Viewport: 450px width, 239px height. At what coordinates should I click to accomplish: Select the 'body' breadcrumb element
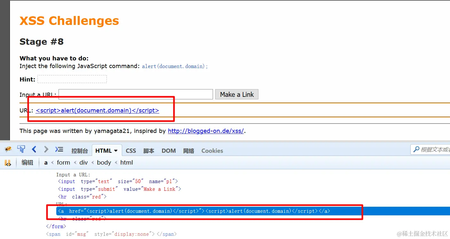pyautogui.click(x=104, y=163)
